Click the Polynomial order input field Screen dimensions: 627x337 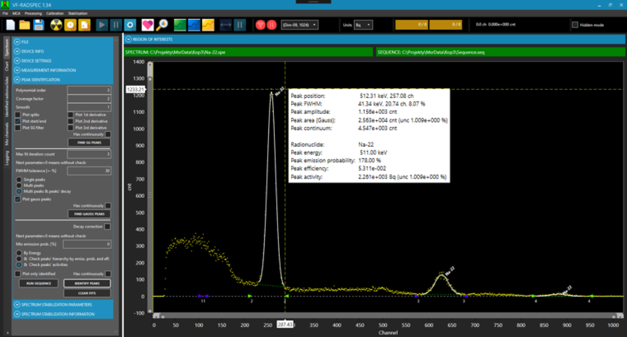[x=89, y=90]
